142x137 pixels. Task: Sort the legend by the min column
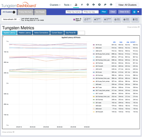tap(114, 42)
